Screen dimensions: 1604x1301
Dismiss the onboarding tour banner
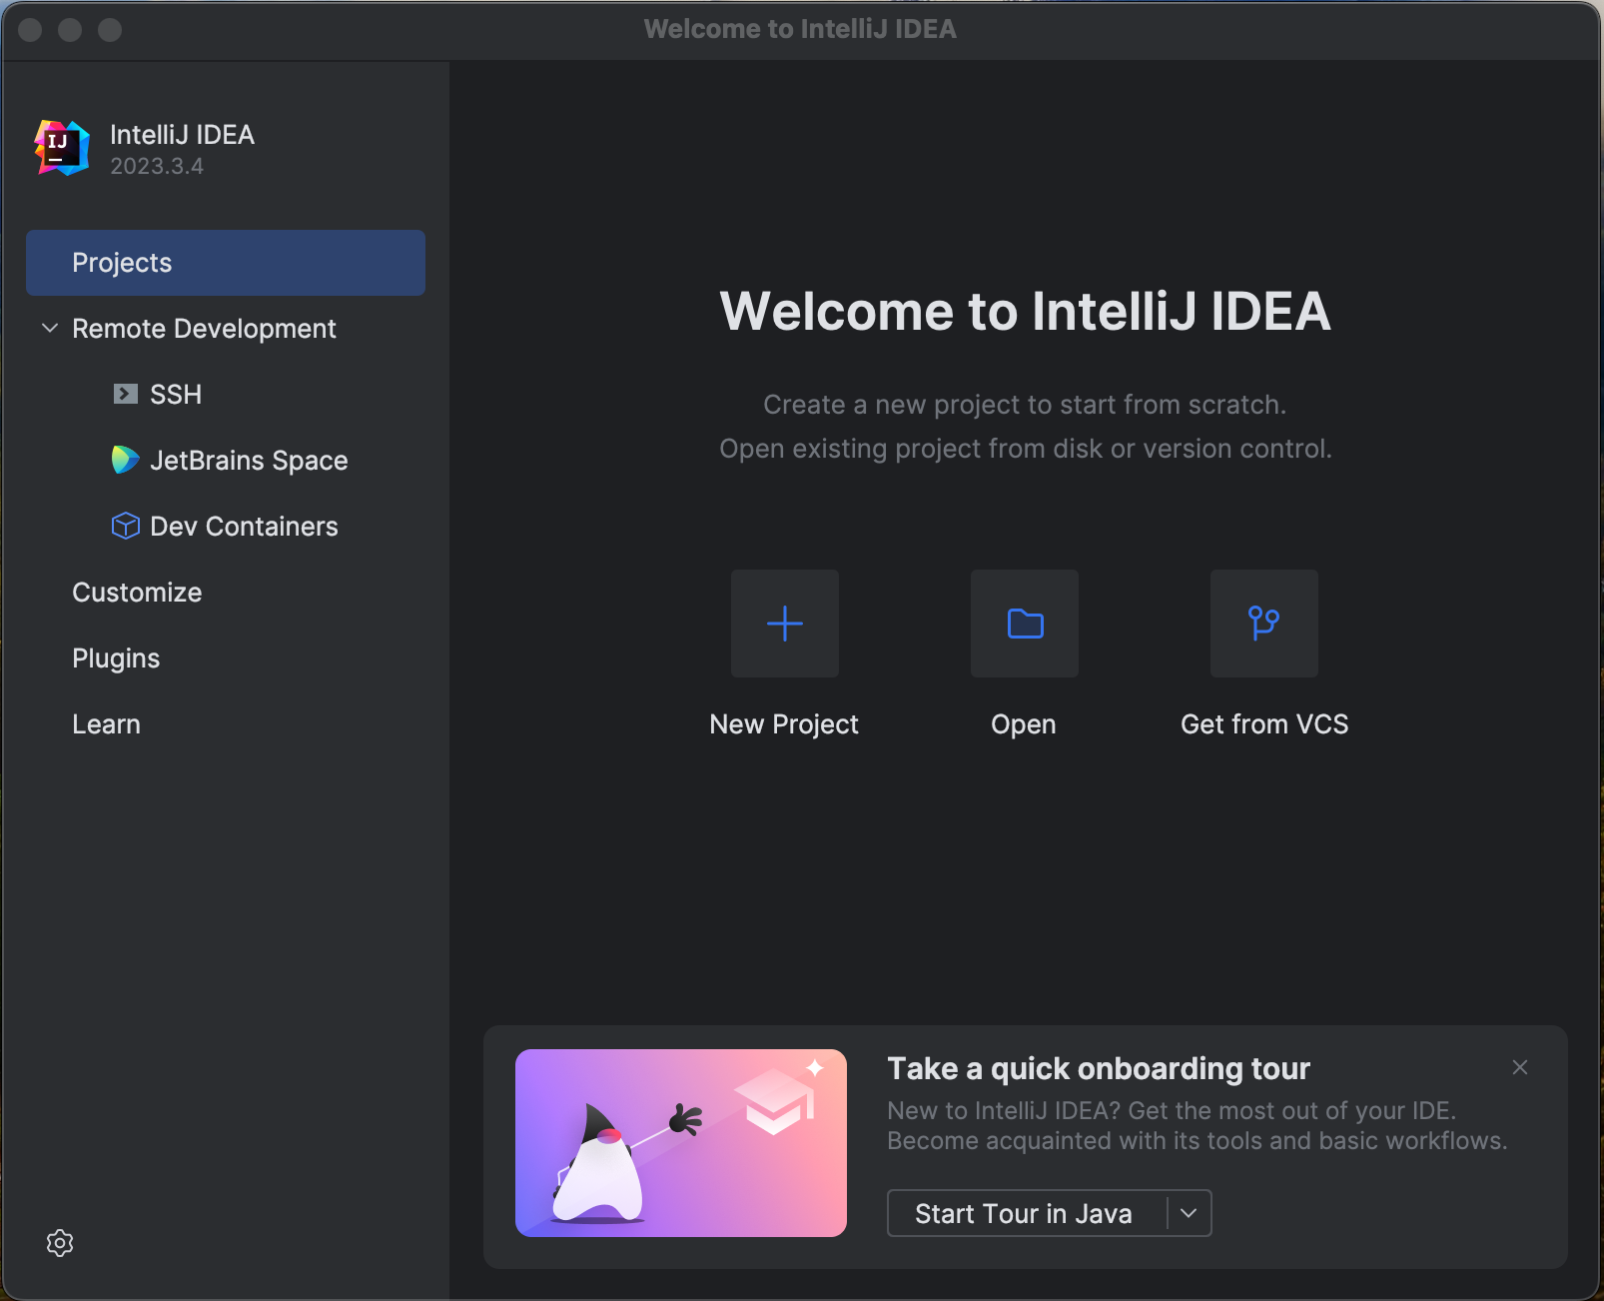[x=1519, y=1067]
